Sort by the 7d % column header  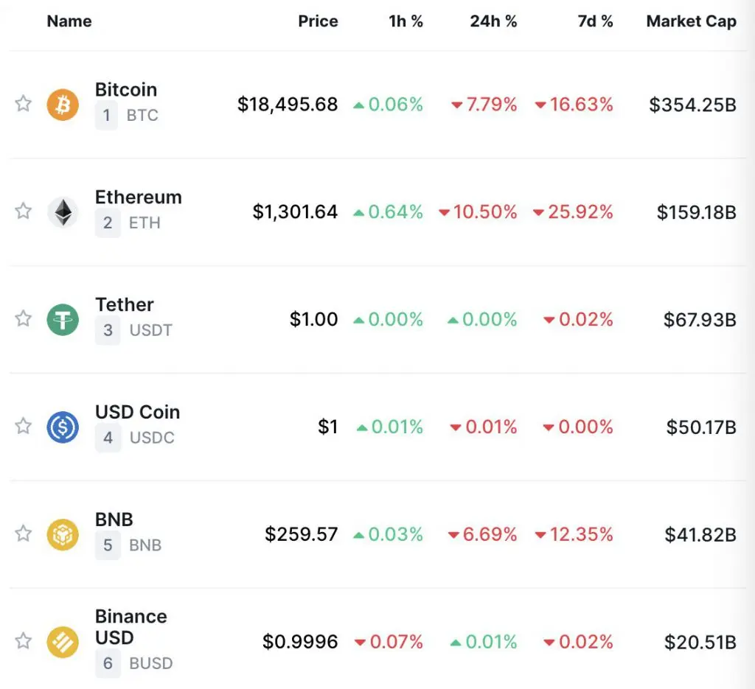[x=595, y=21]
